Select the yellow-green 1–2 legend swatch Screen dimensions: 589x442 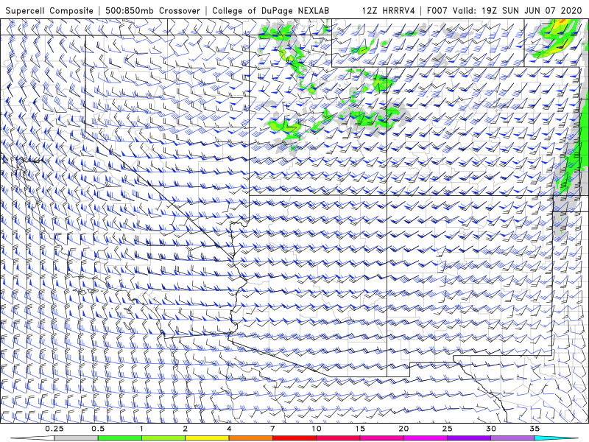tap(163, 438)
